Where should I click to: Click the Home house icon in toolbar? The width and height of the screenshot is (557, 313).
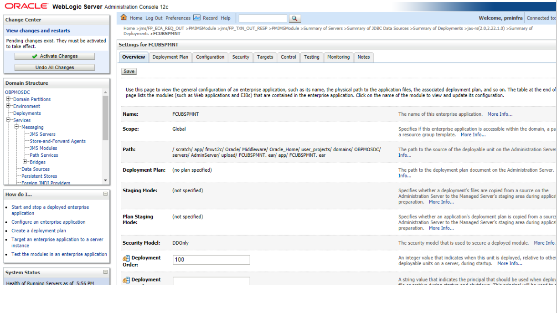tap(124, 18)
